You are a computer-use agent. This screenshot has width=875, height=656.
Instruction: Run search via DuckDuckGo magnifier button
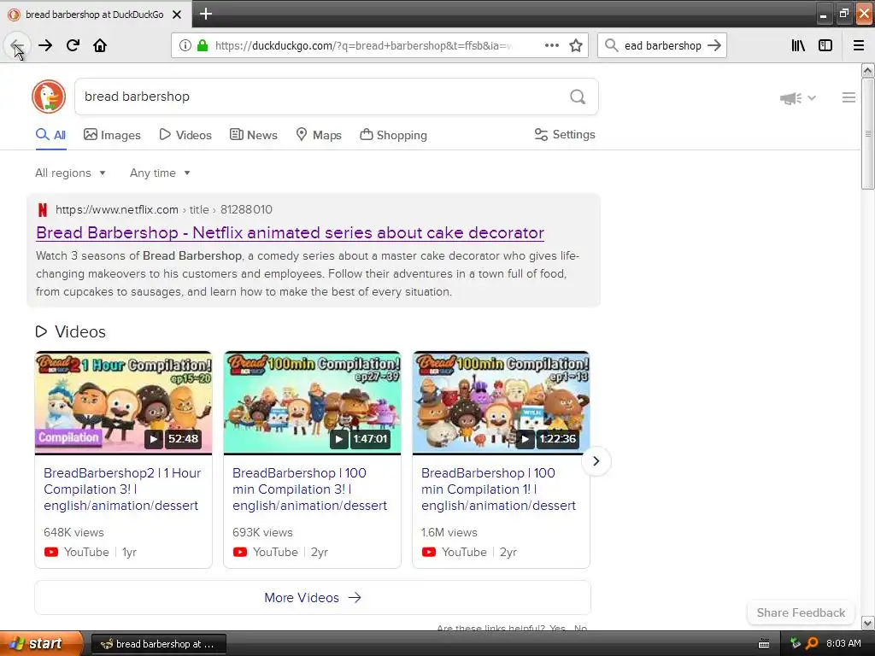pyautogui.click(x=578, y=97)
